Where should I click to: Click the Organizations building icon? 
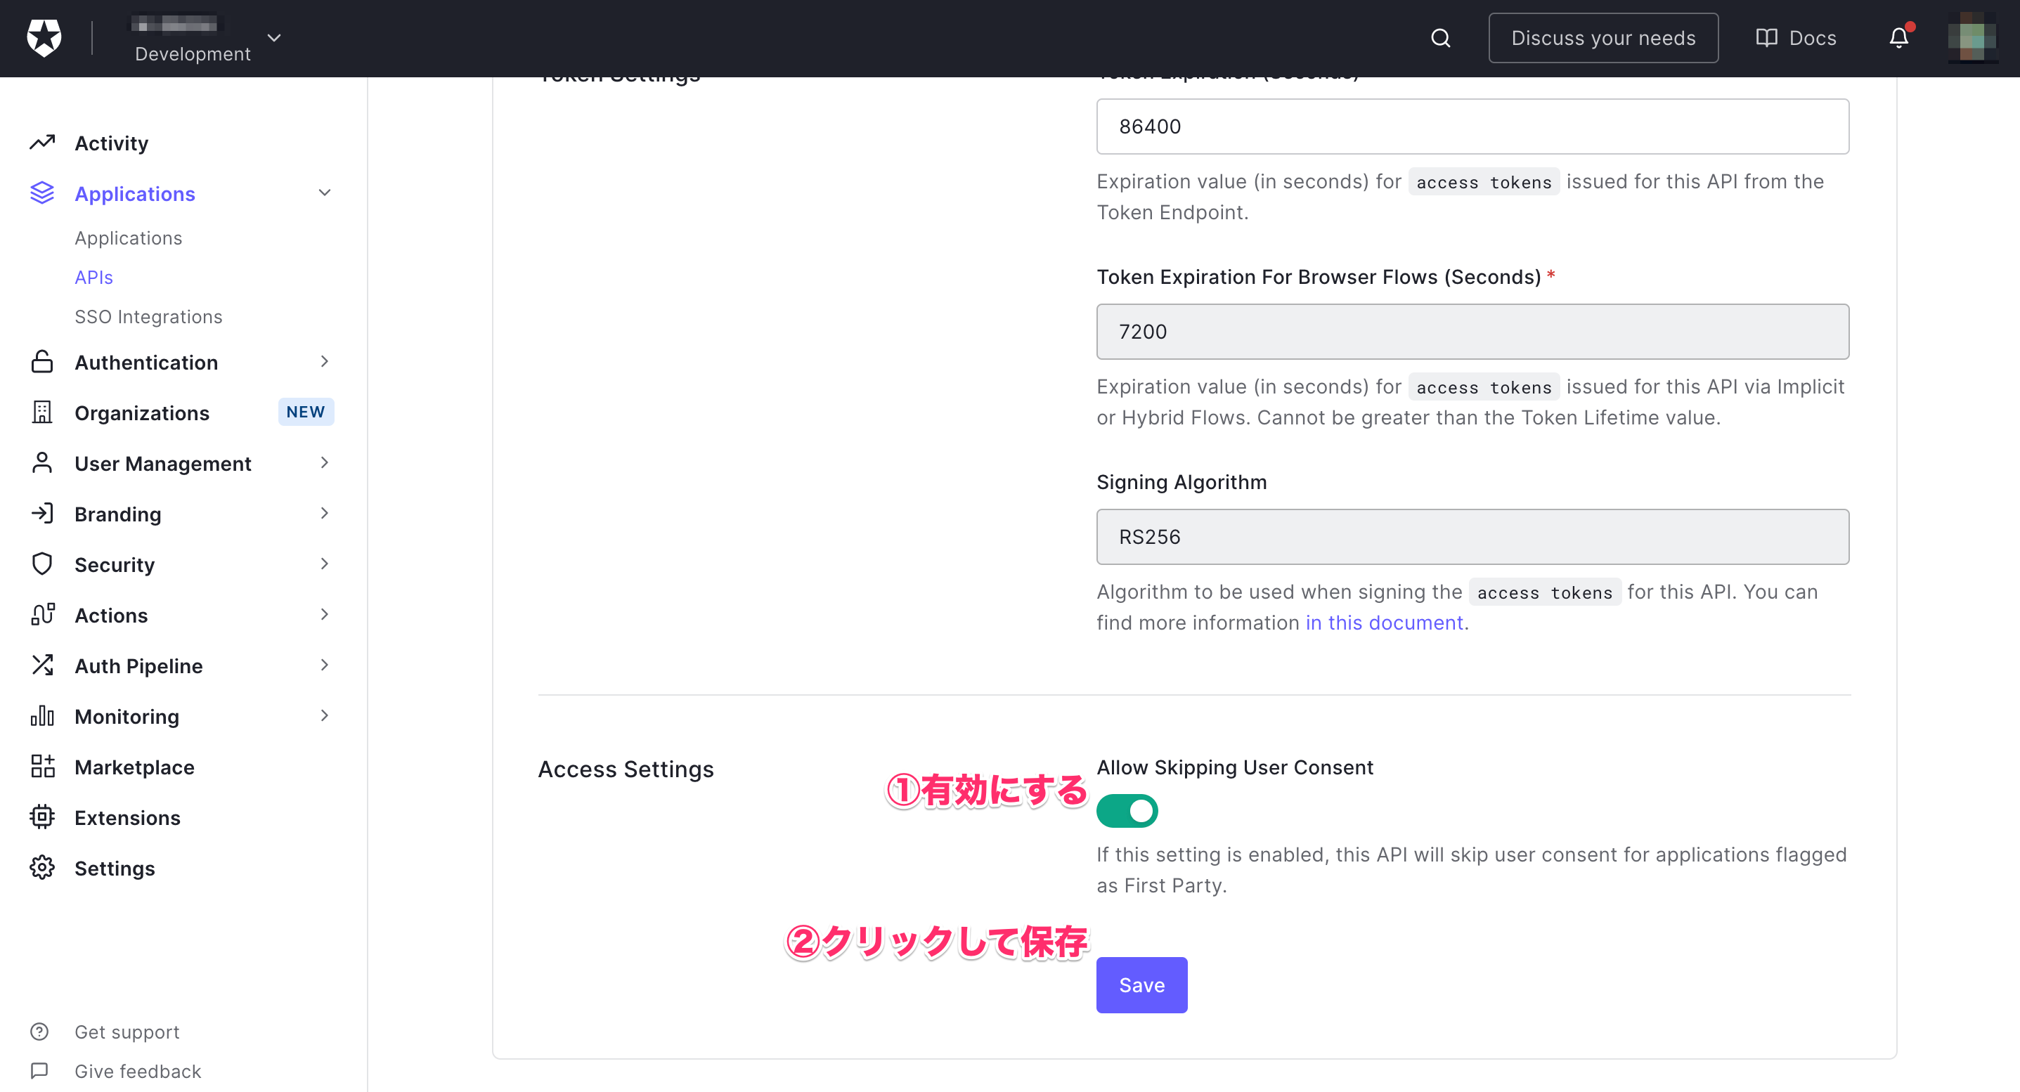click(x=42, y=412)
